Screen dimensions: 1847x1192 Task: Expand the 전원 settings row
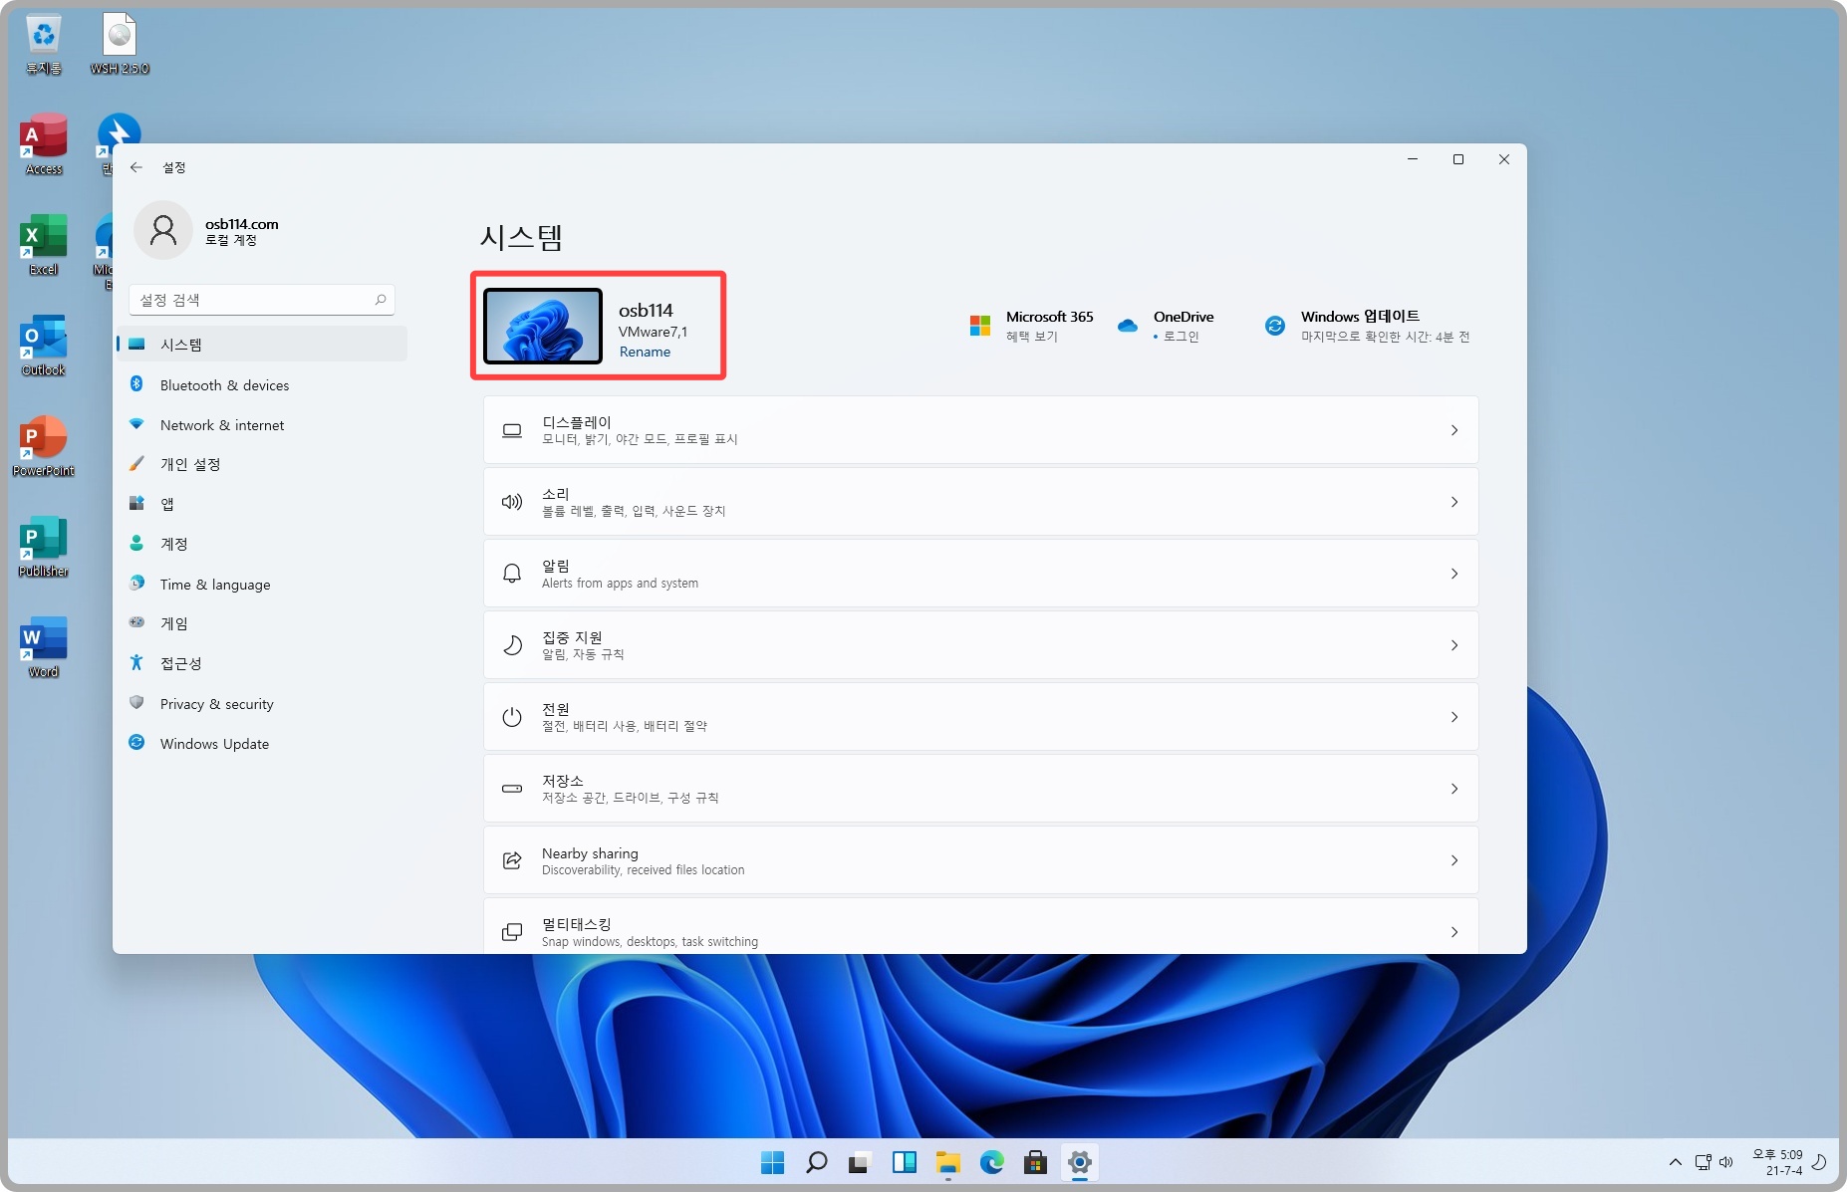point(980,717)
